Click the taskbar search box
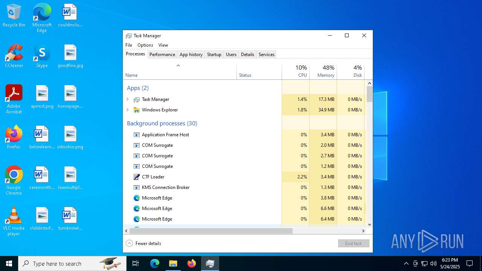This screenshot has width=482, height=271. click(72, 263)
